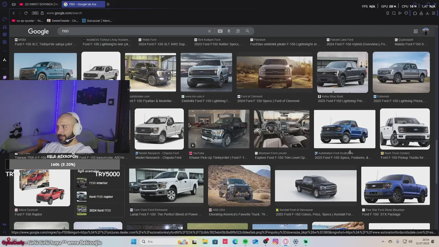This screenshot has height=247, width=439.
Task: Open Kendall Ford 2025 F-150 Colors link
Action: click(315, 214)
